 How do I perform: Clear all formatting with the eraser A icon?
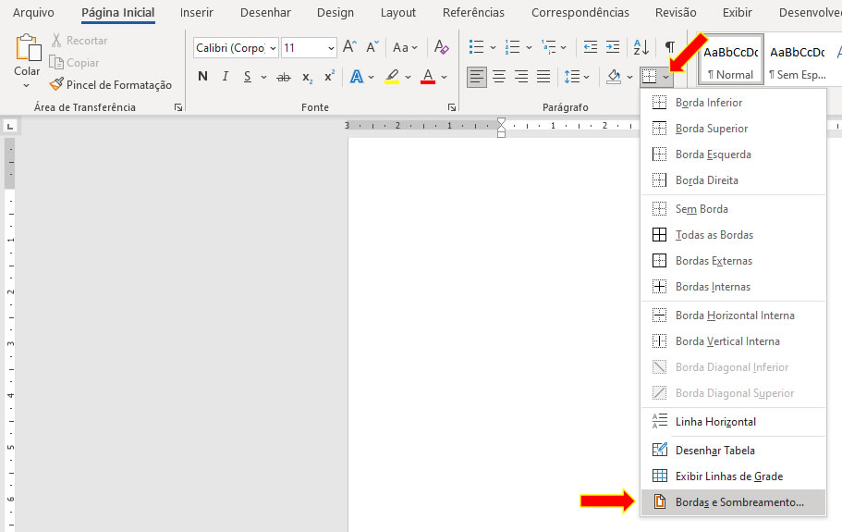coord(442,47)
